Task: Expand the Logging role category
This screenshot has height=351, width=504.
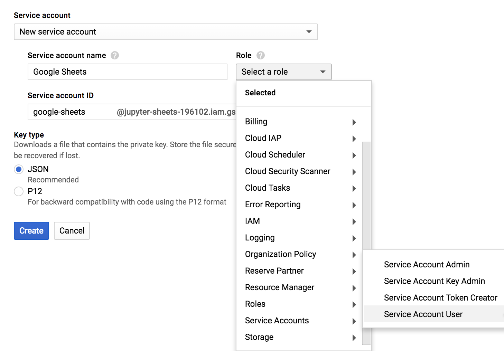Action: 299,238
